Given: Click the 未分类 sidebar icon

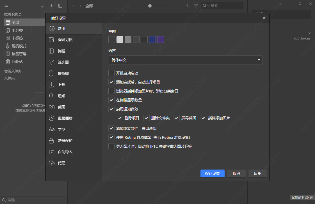Looking at the screenshot, I should 8,30.
